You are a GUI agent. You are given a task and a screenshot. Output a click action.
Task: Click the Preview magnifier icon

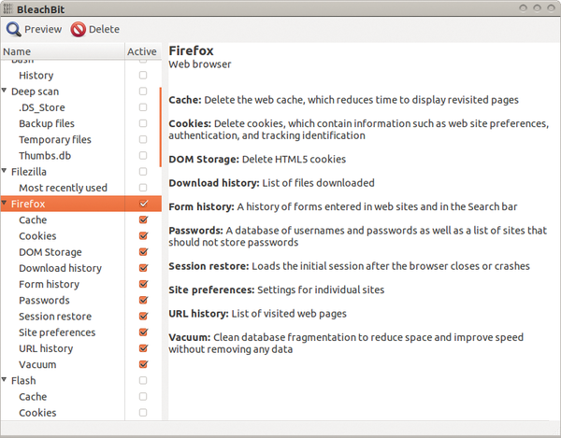click(14, 29)
